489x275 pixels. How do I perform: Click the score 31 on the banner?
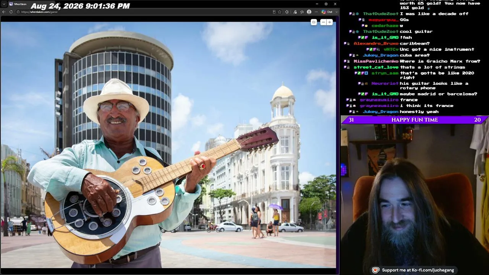[351, 120]
